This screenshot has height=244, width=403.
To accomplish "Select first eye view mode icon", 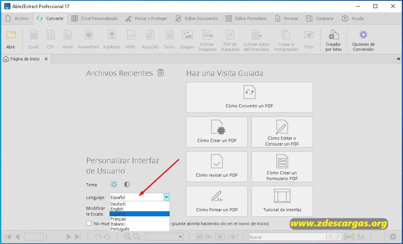I will (199, 237).
